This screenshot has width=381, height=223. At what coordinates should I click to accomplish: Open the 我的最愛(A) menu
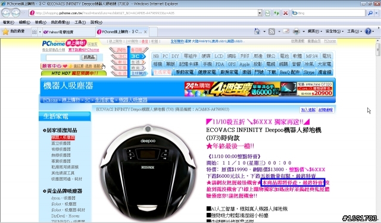pos(60,22)
